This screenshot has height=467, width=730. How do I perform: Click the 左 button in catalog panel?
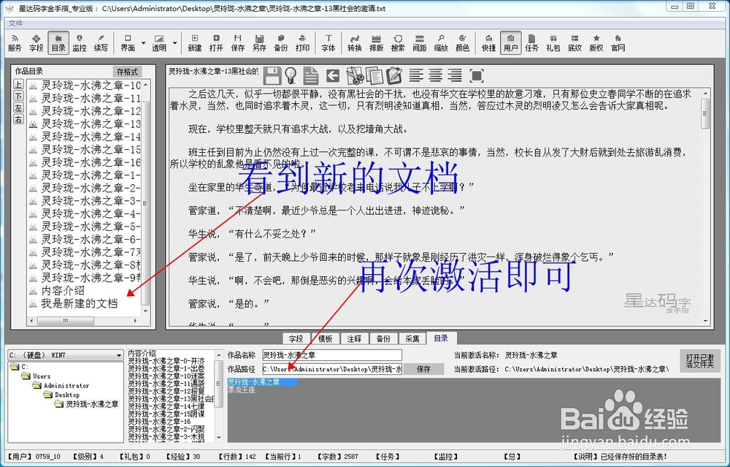pyautogui.click(x=18, y=107)
